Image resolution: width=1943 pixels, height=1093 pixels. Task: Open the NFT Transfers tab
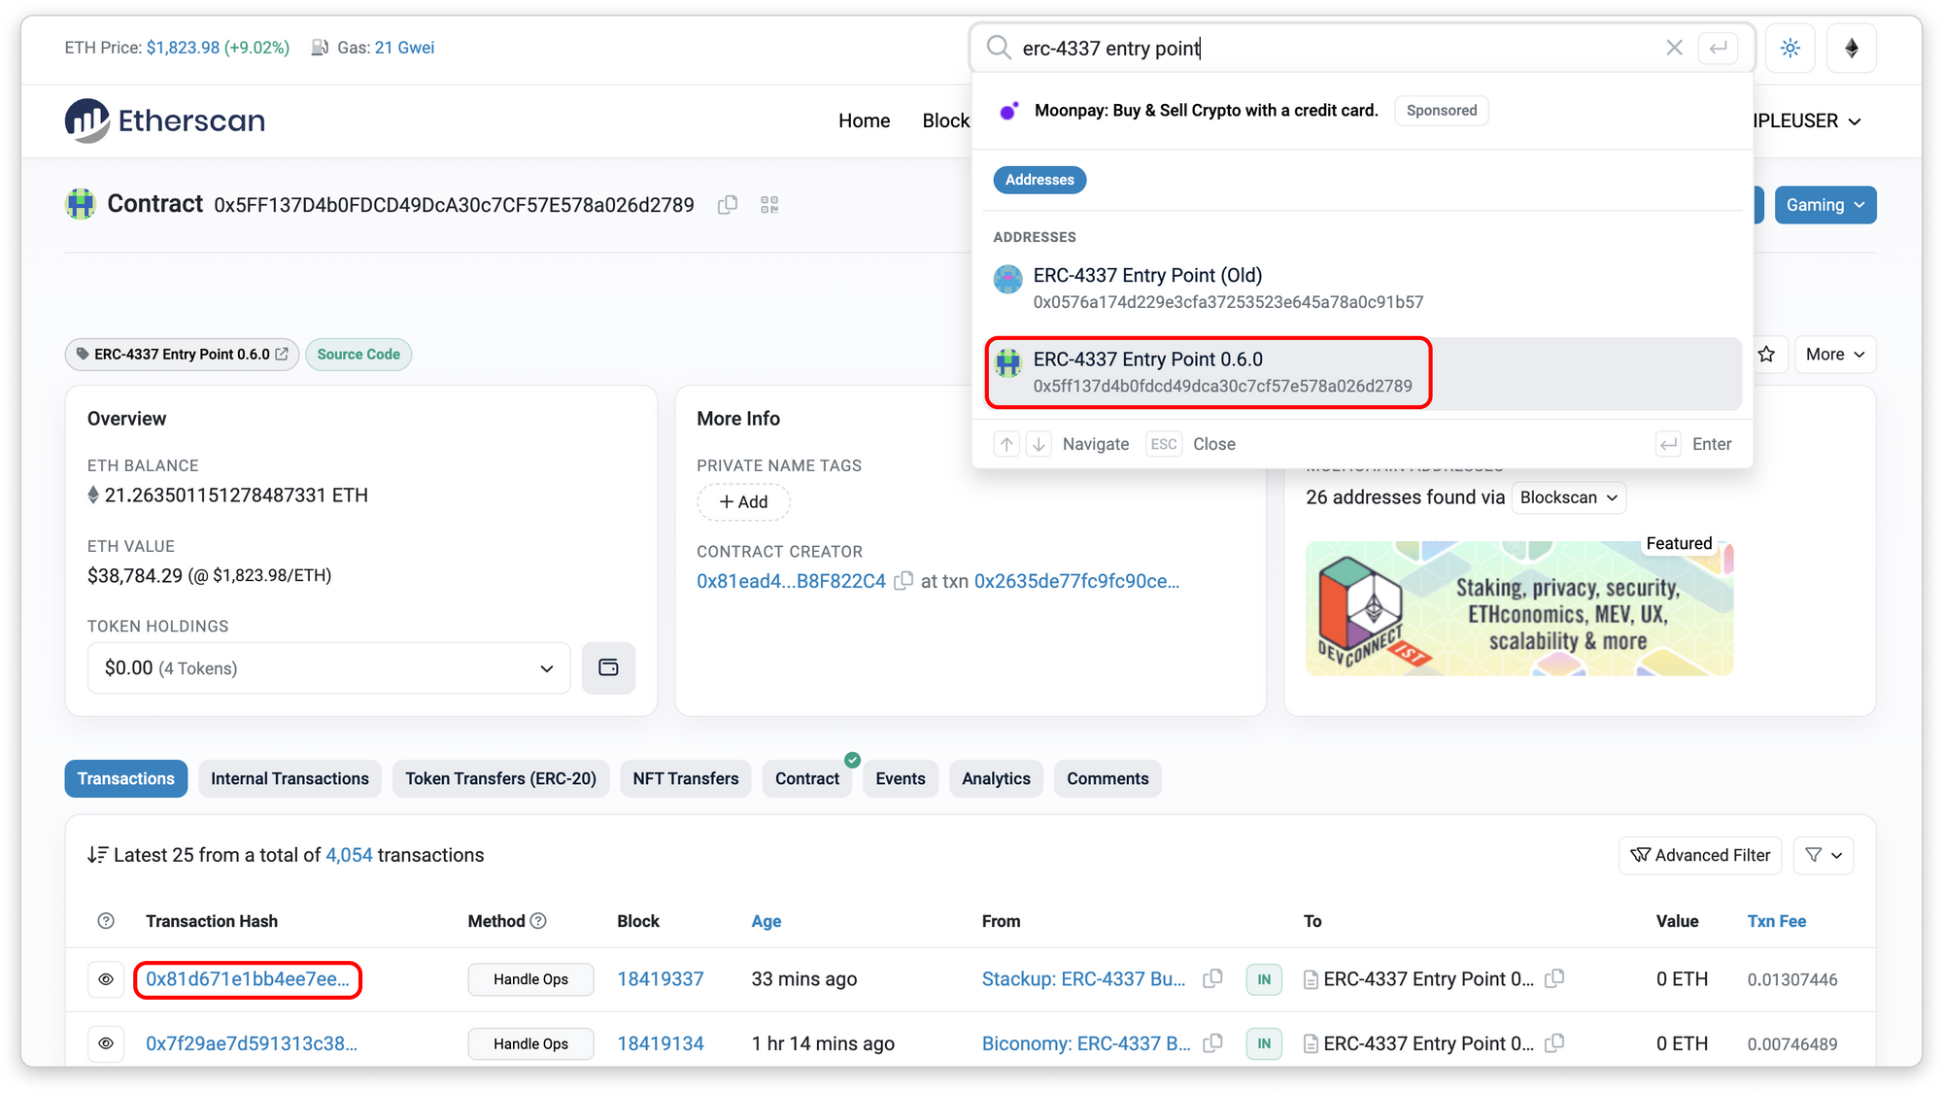(686, 779)
